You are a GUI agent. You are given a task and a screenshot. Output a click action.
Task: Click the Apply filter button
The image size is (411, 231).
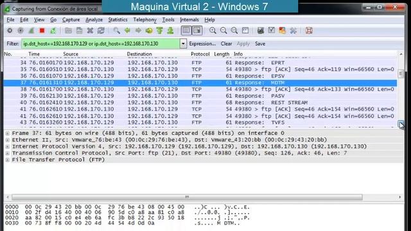(x=243, y=44)
